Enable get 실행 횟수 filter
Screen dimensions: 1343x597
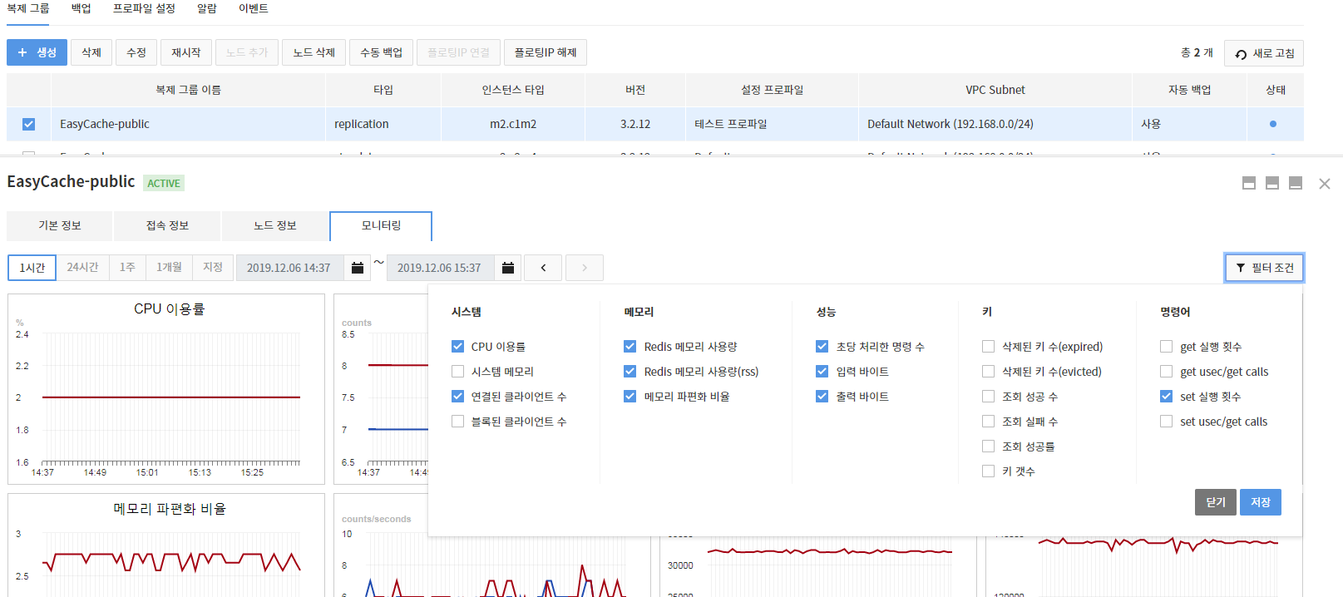tap(1166, 347)
